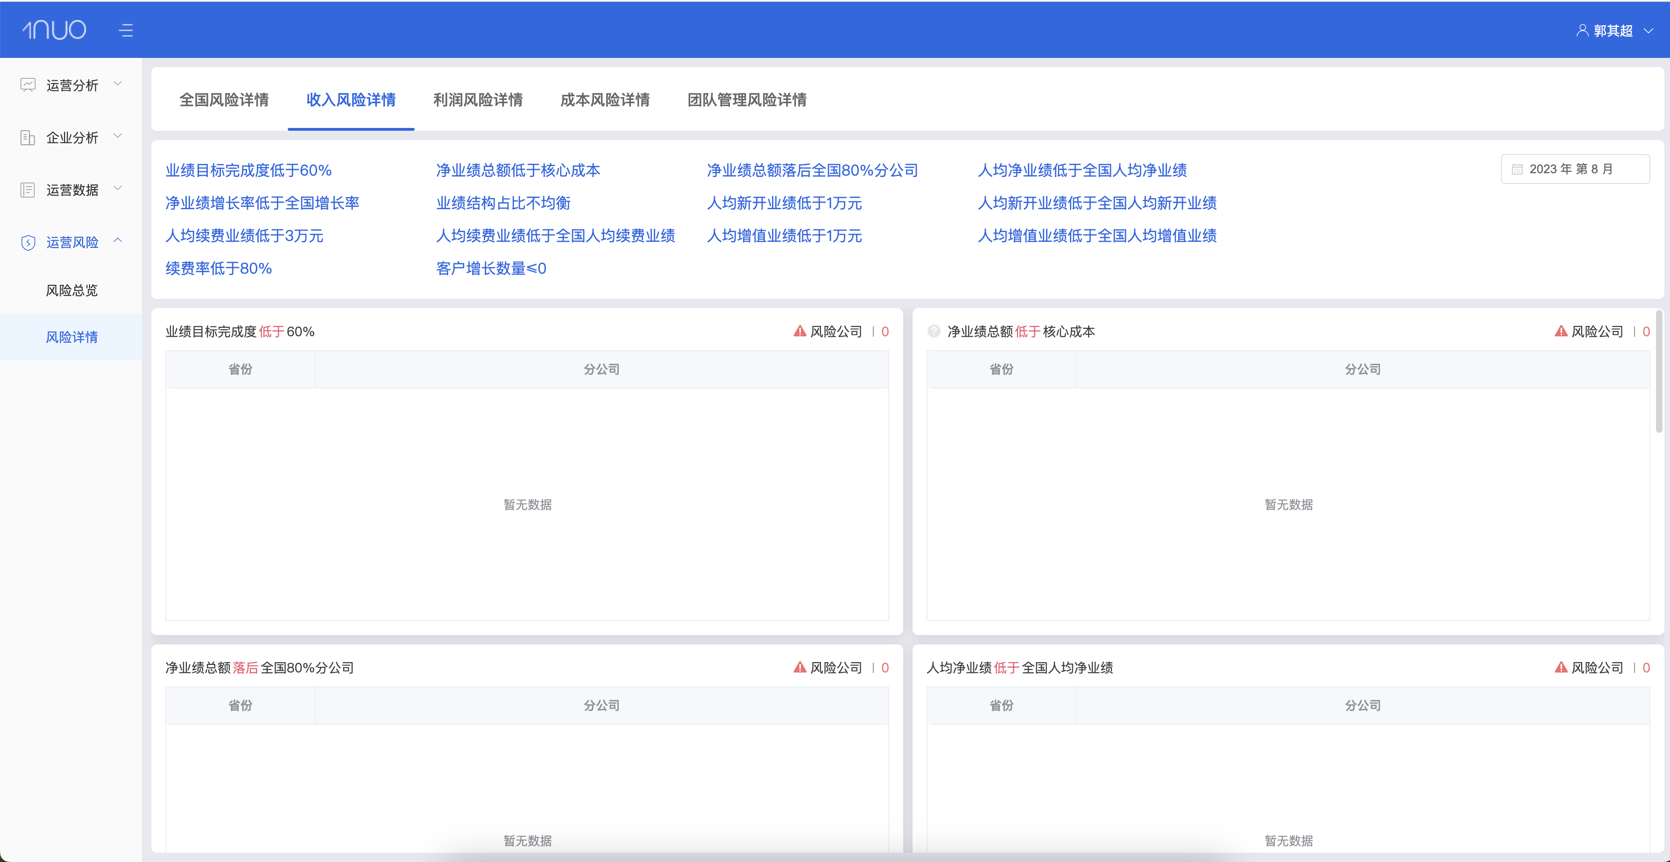1670x862 pixels.
Task: Jump to the 净业绩增长率低于全国增长率 link
Action: point(262,203)
